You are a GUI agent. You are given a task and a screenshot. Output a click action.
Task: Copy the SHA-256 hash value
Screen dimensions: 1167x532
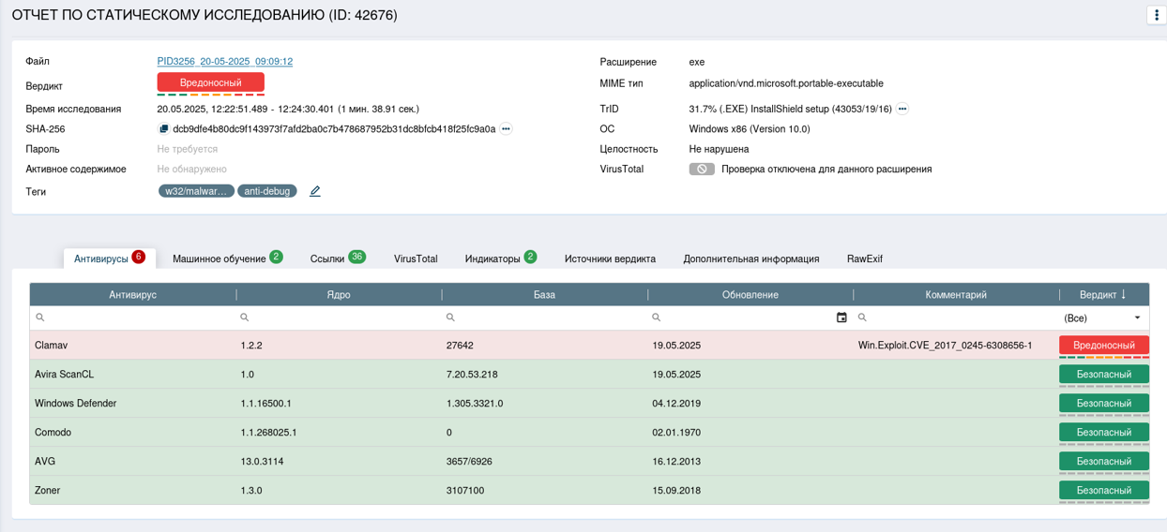click(163, 129)
